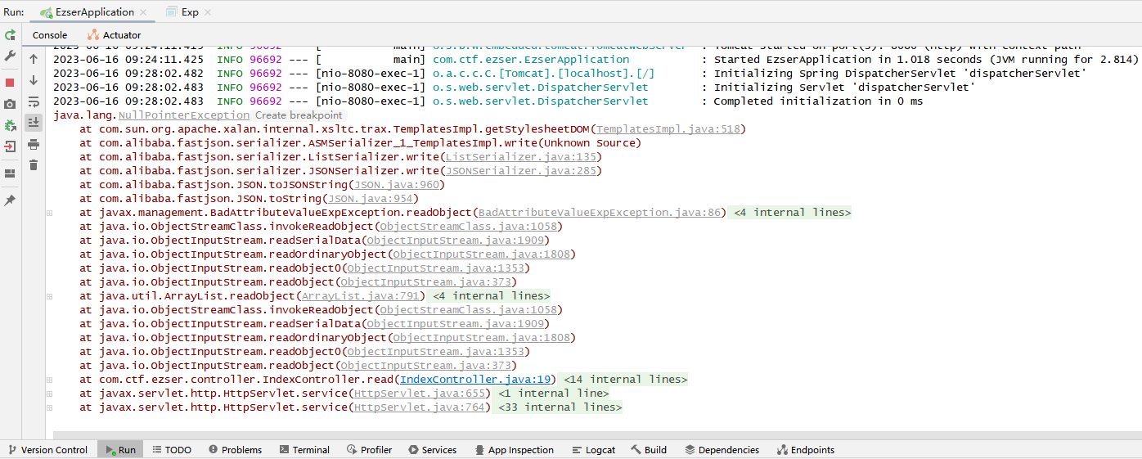Toggle scroll to end of console
The height and width of the screenshot is (459, 1142).
pos(34,123)
